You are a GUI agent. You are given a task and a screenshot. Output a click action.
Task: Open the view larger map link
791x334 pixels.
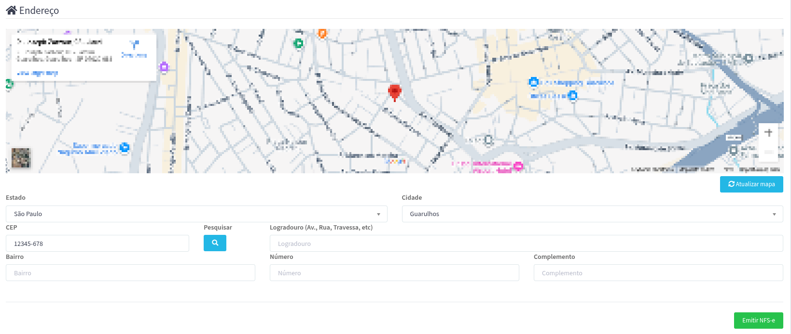37,73
